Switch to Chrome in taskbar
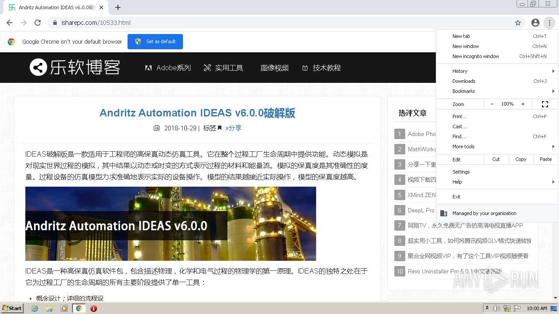The image size is (559, 314). (x=79, y=308)
